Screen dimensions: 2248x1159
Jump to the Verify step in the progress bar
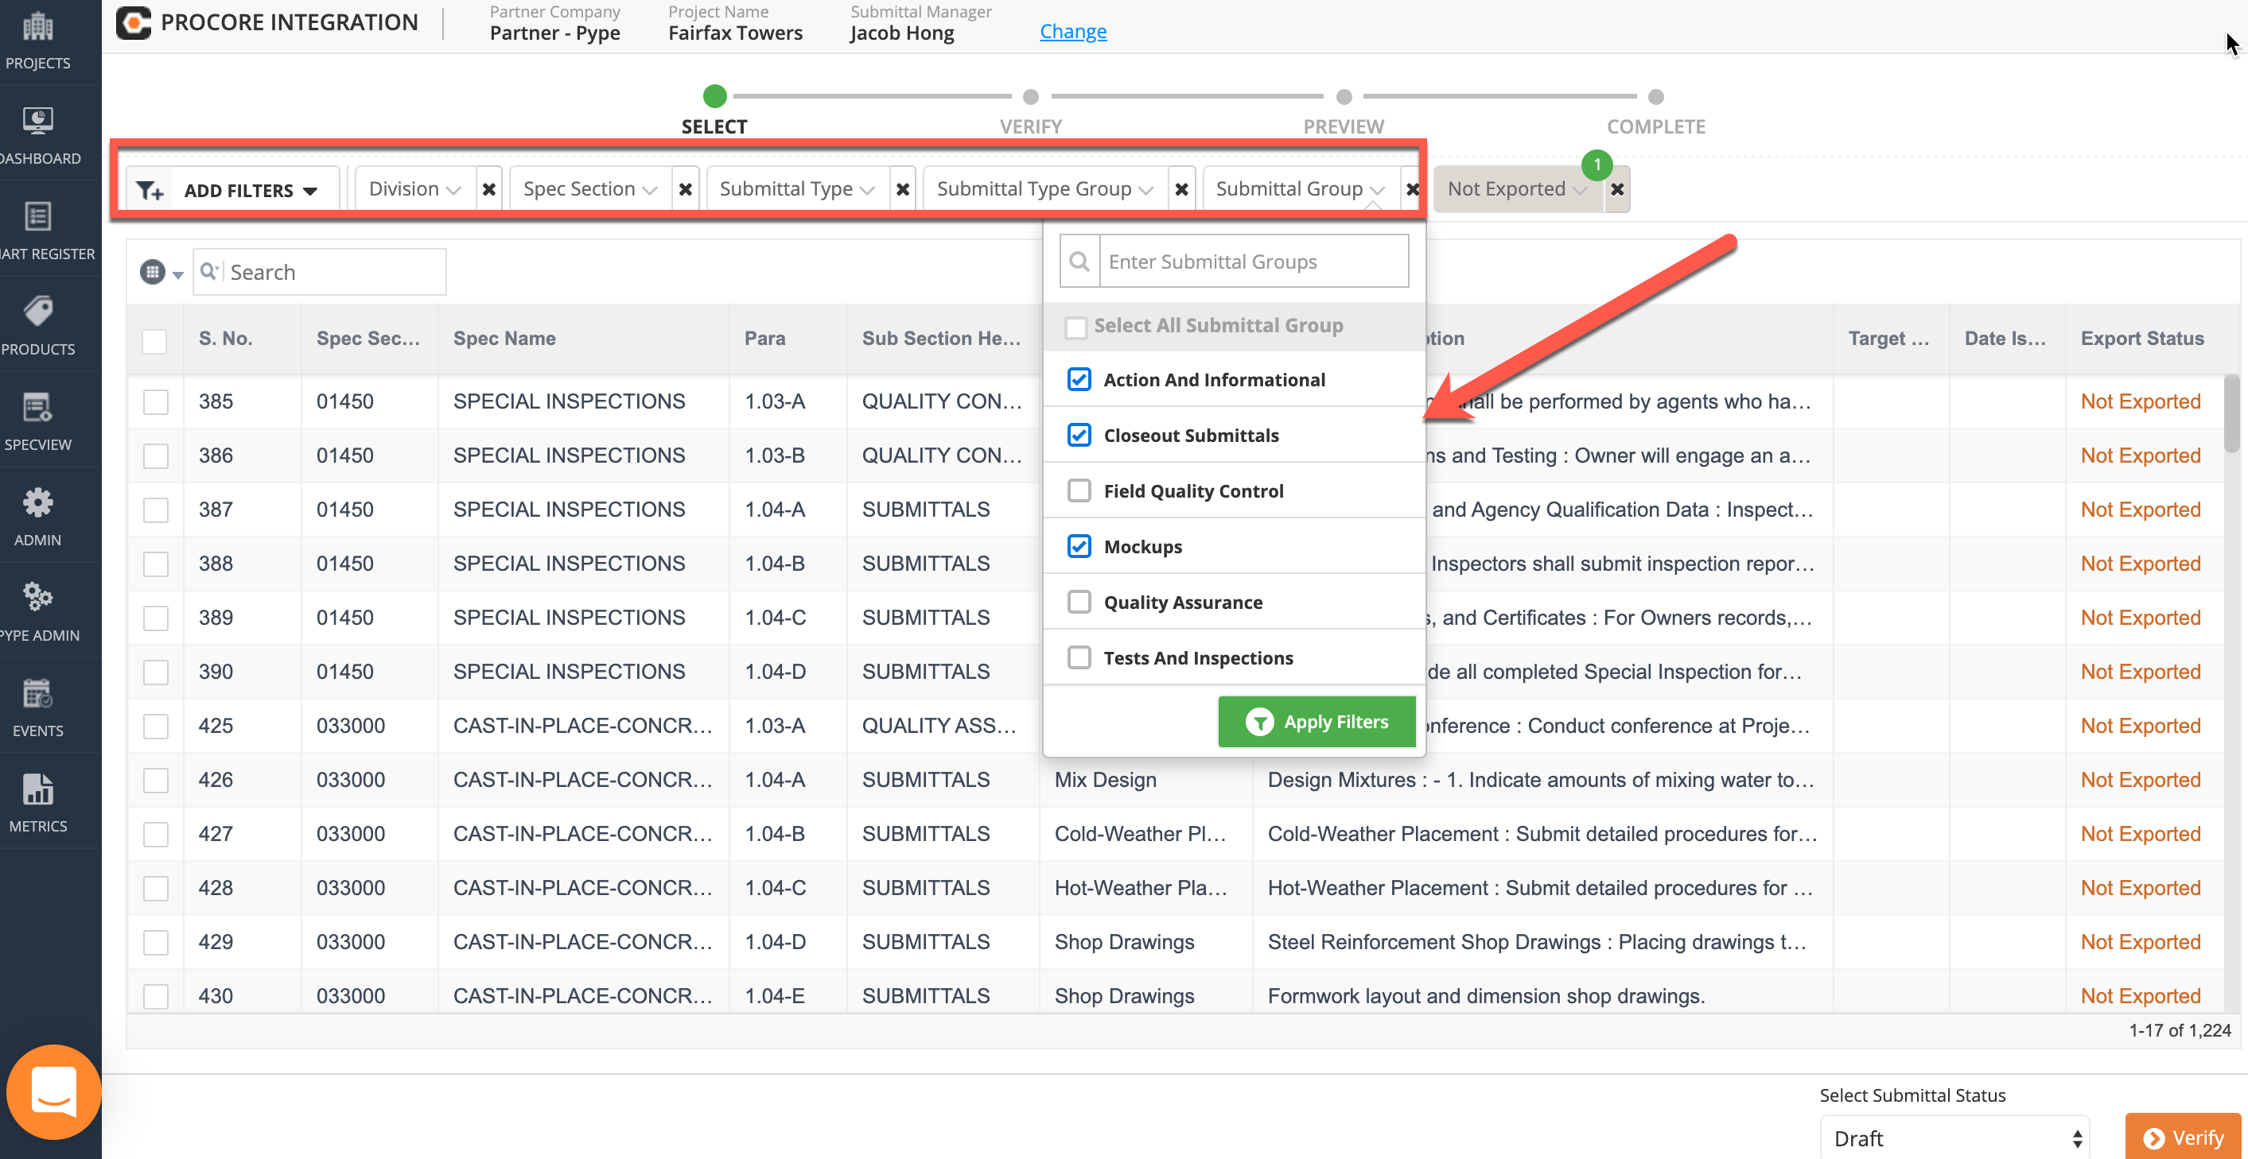[1031, 97]
